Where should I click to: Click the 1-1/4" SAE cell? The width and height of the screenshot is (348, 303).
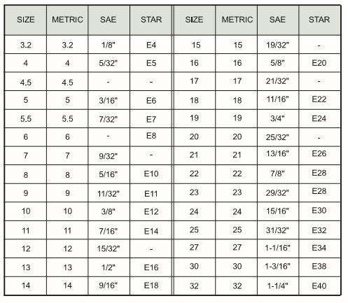click(x=278, y=286)
